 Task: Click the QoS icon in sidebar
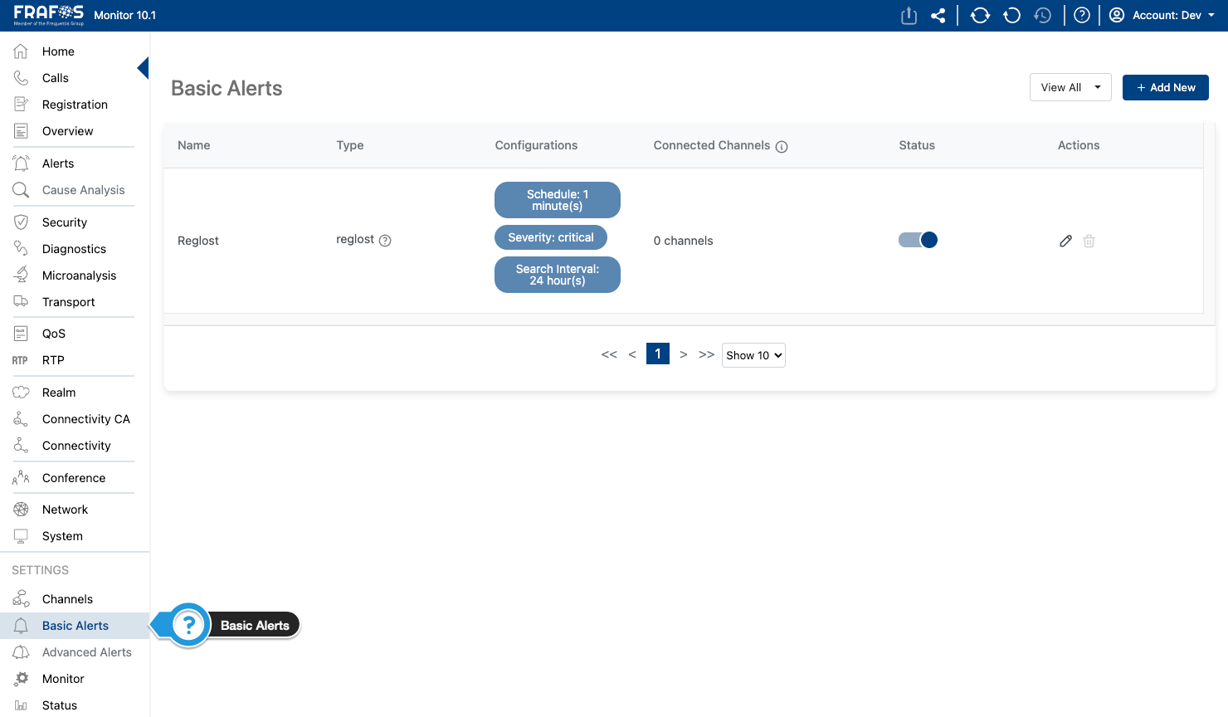click(x=21, y=334)
